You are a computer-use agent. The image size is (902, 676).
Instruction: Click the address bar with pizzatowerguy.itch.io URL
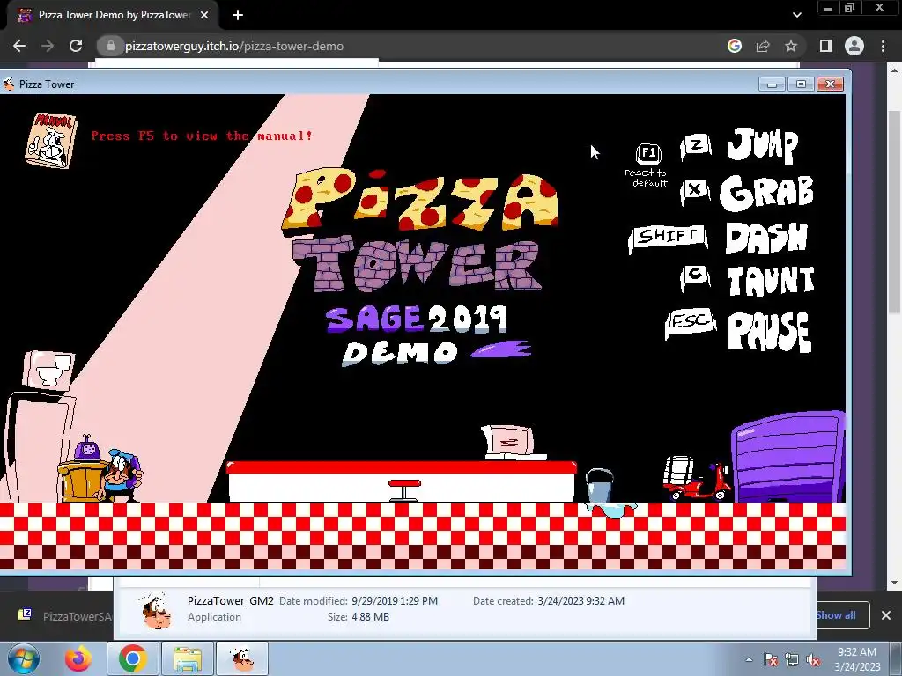click(x=409, y=46)
